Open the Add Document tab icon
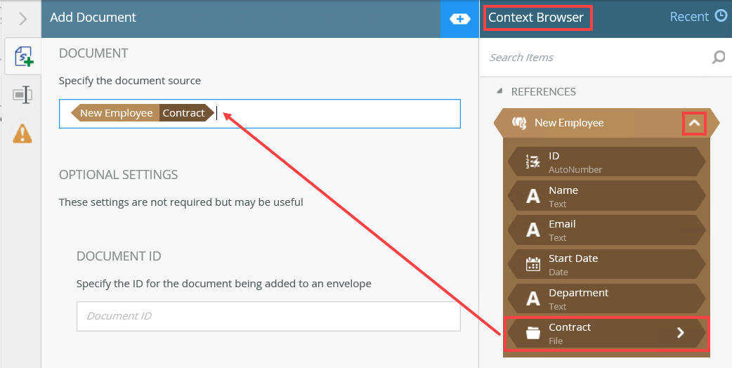 [x=23, y=56]
